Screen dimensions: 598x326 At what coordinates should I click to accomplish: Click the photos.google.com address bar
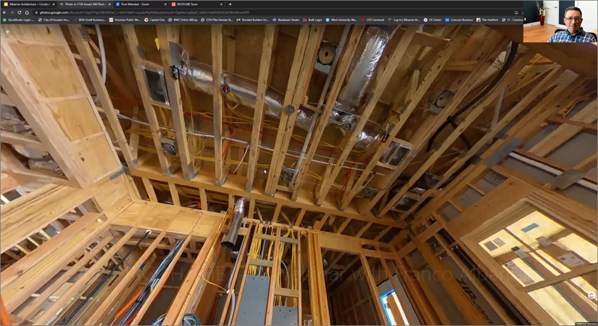243,12
